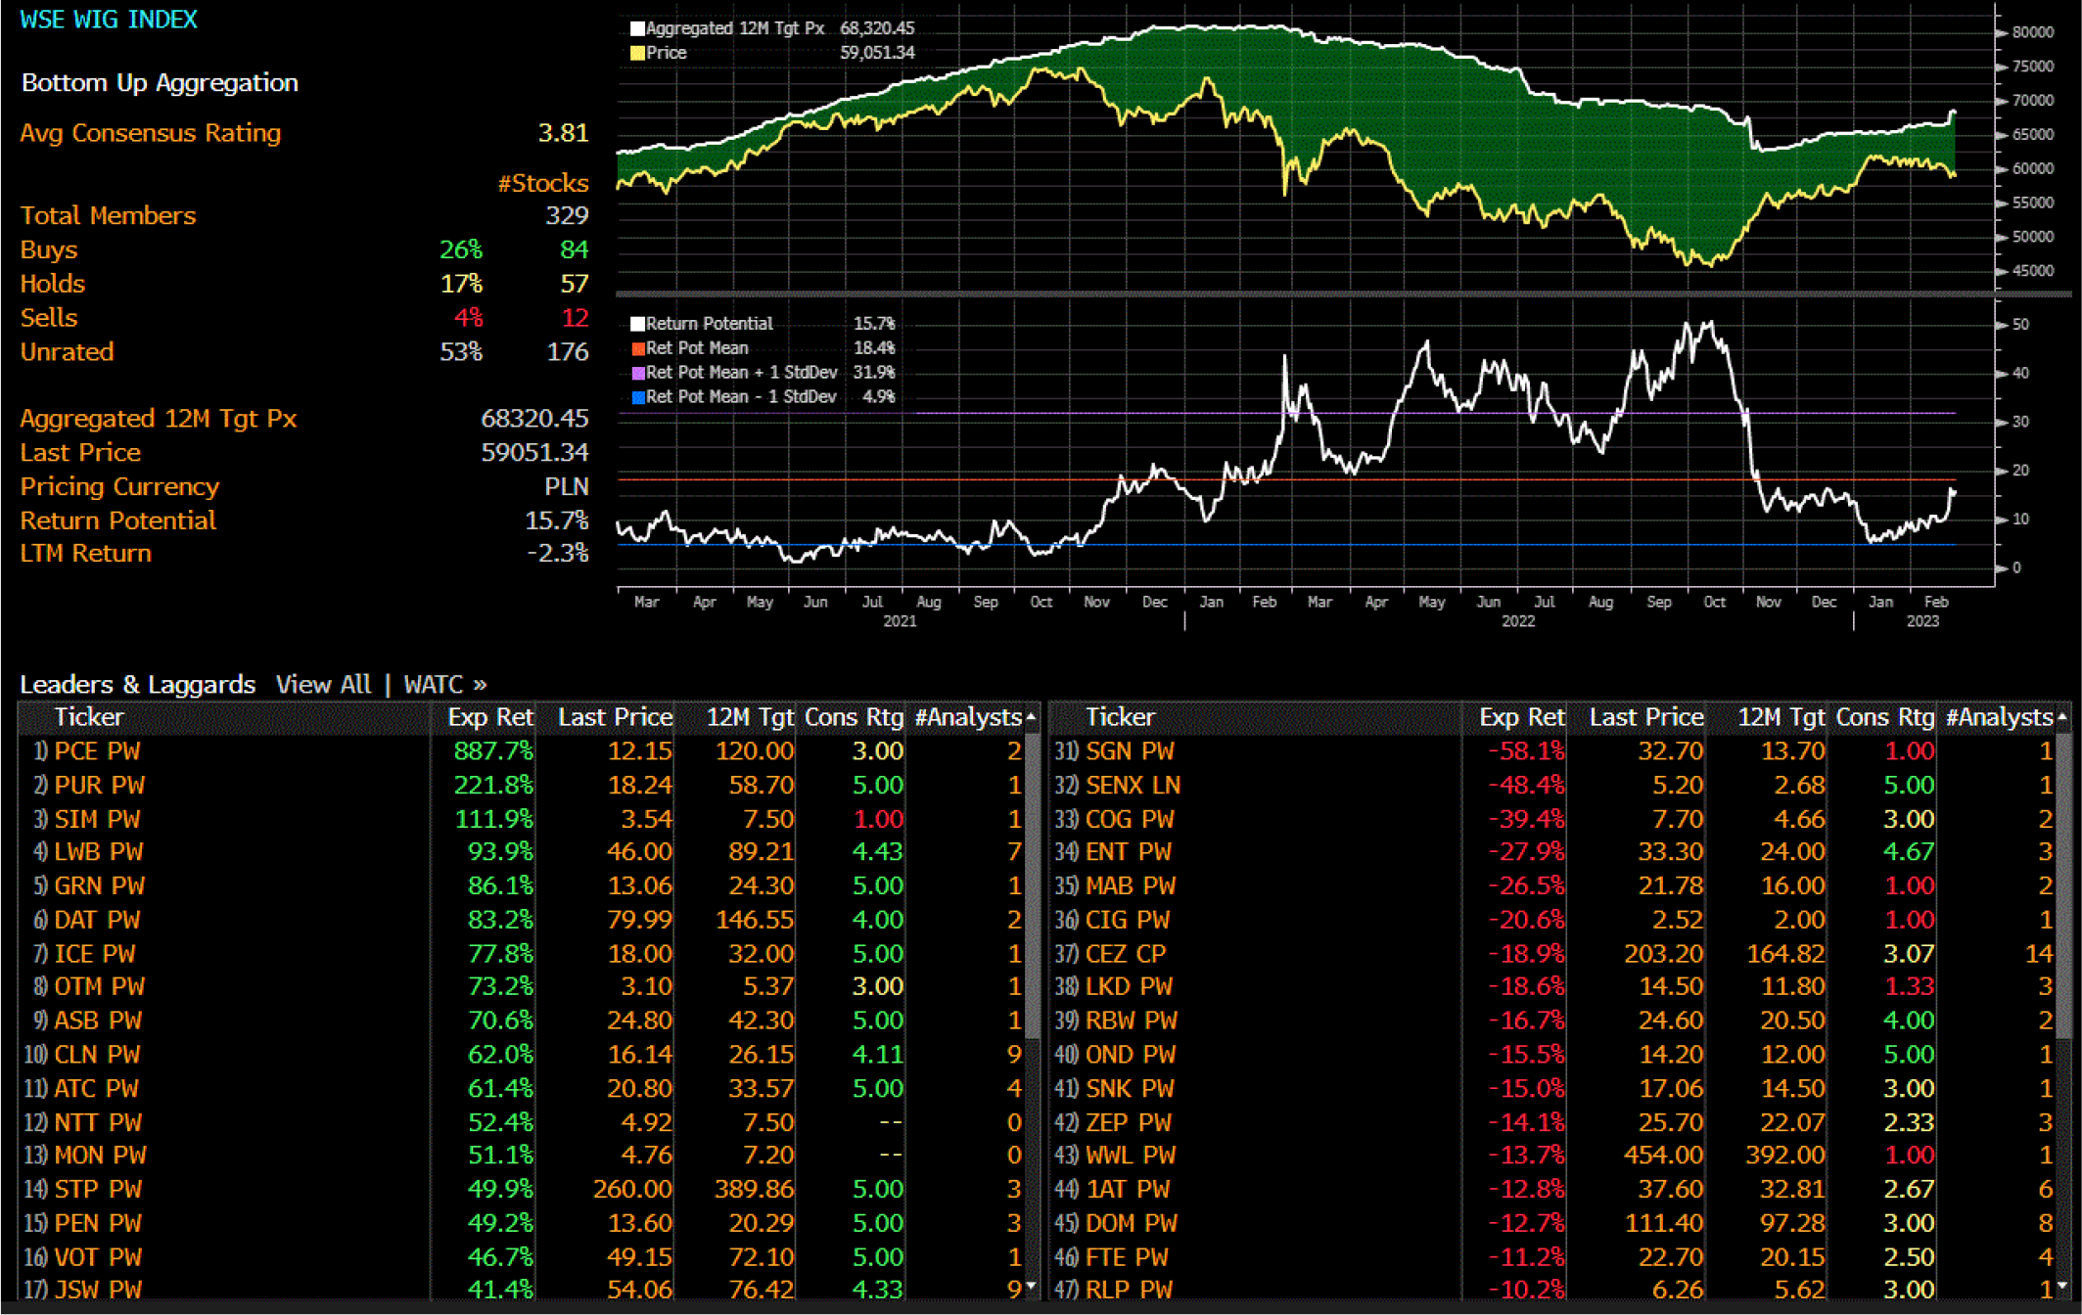Select row 1) PCE PW
This screenshot has width=2082, height=1315.
522,751
